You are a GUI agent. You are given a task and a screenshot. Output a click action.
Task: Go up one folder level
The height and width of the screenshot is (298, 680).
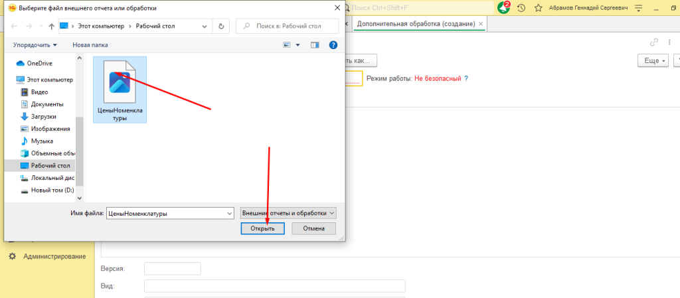[51, 26]
